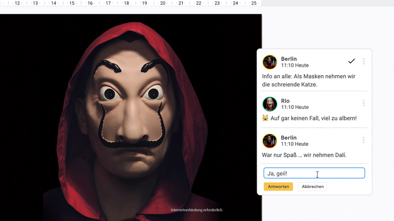Viewport: 394px width, 221px height.
Task: Click the name 'Rio' in the thread
Action: click(285, 101)
